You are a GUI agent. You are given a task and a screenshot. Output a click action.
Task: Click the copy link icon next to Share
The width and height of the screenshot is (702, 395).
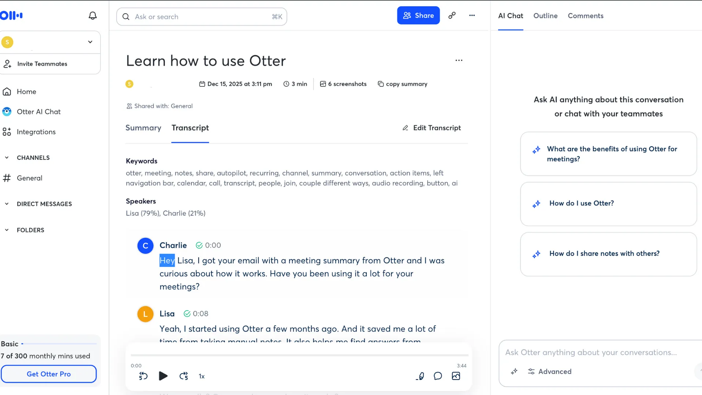coord(452,15)
